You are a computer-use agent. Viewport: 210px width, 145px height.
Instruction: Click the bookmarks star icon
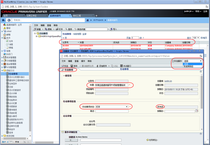coord(4,20)
